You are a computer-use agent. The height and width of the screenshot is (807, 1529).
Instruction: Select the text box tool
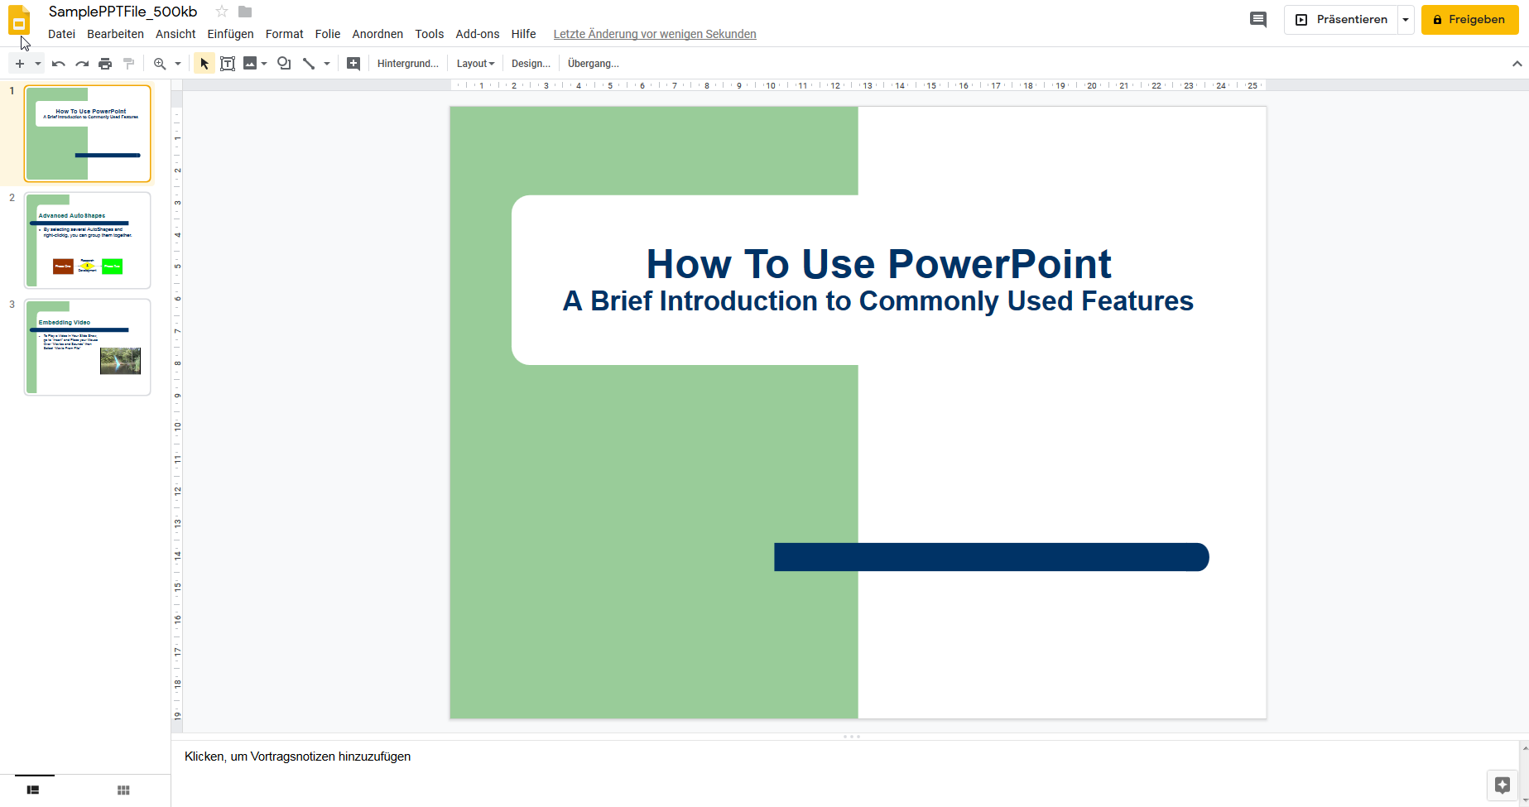228,64
